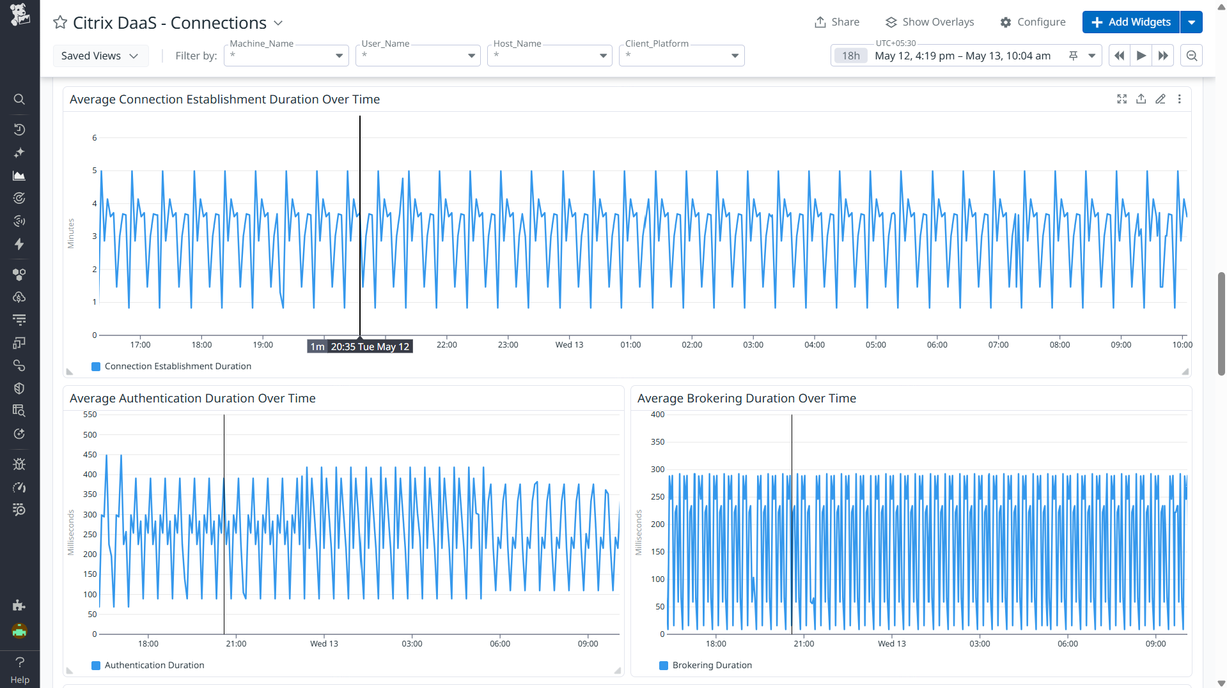
Task: Click Average Connection Establishment Duration title
Action: (224, 99)
